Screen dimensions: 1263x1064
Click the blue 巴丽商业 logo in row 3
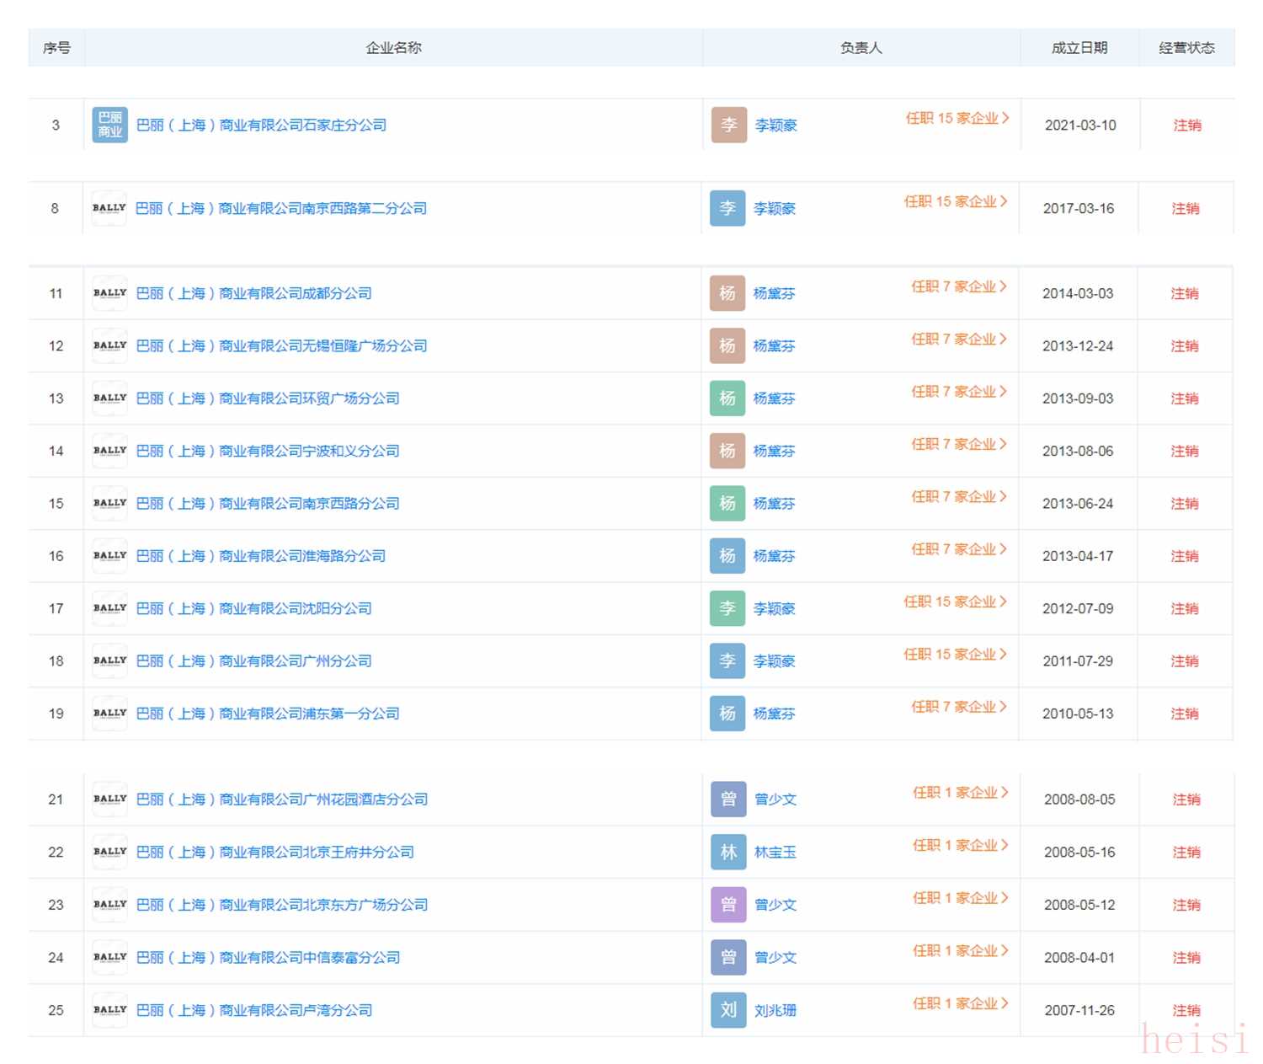(x=109, y=126)
